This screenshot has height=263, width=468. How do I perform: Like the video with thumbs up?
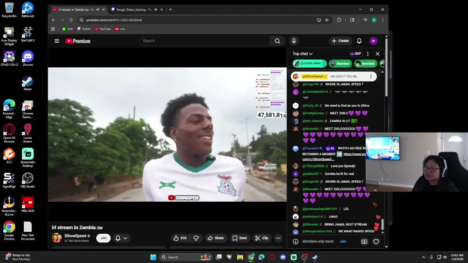(180, 238)
